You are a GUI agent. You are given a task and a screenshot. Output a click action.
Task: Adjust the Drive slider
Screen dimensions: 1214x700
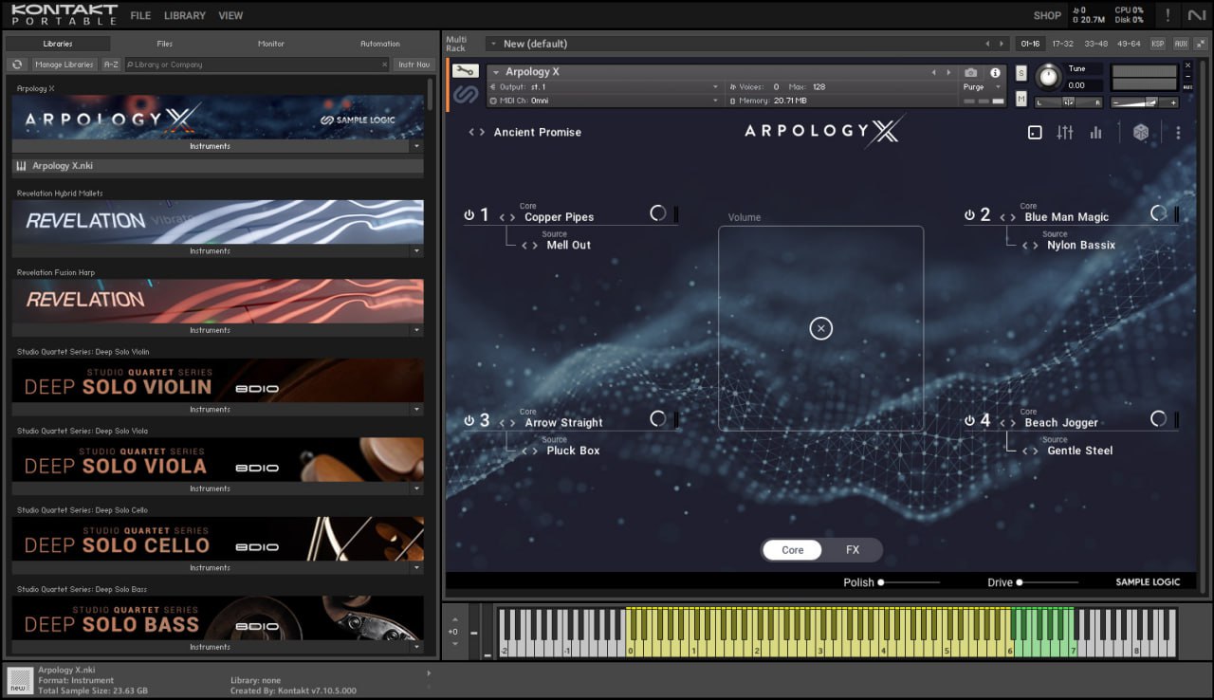click(x=1048, y=582)
